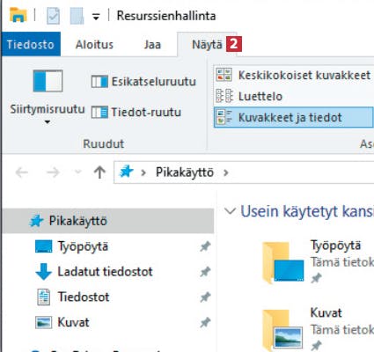Click the up arrow navigation button
The height and width of the screenshot is (352, 374).
99,172
